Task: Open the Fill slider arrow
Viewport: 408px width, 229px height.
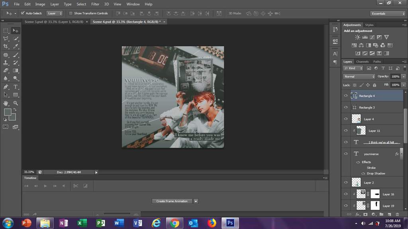Action: (404, 85)
